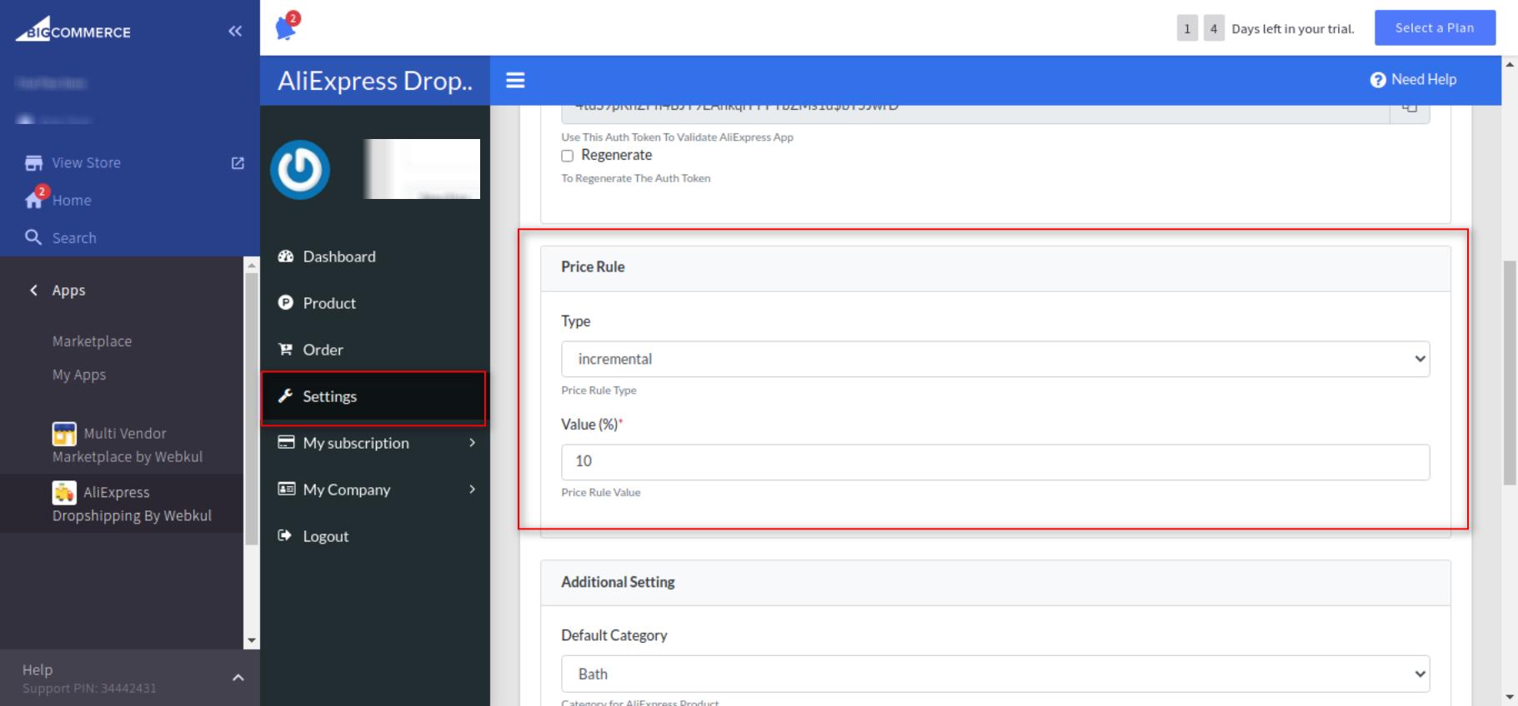Expand the My subscription submenu arrow
The height and width of the screenshot is (706, 1518).
click(472, 443)
